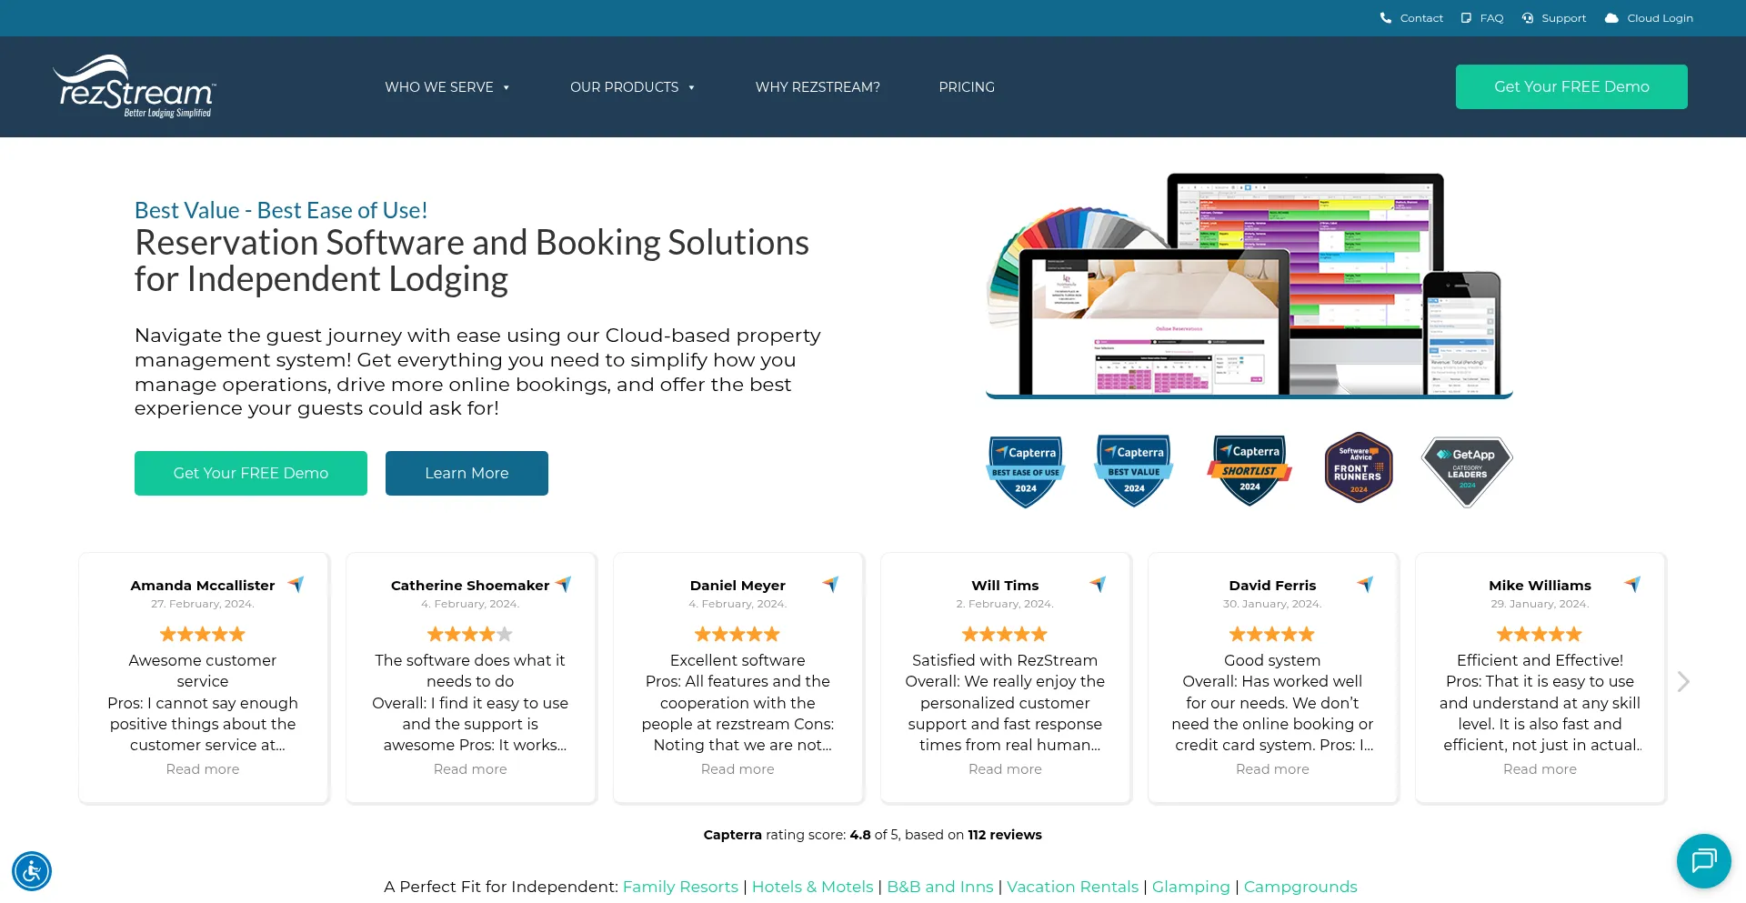Open the FAQ link in top bar

coord(1491,18)
